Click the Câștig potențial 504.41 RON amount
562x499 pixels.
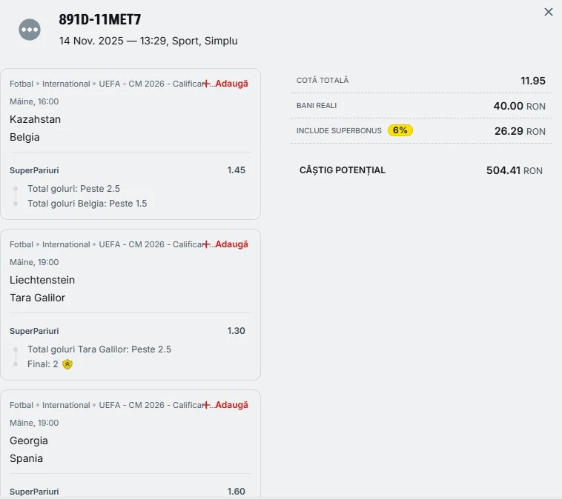pyautogui.click(x=514, y=170)
